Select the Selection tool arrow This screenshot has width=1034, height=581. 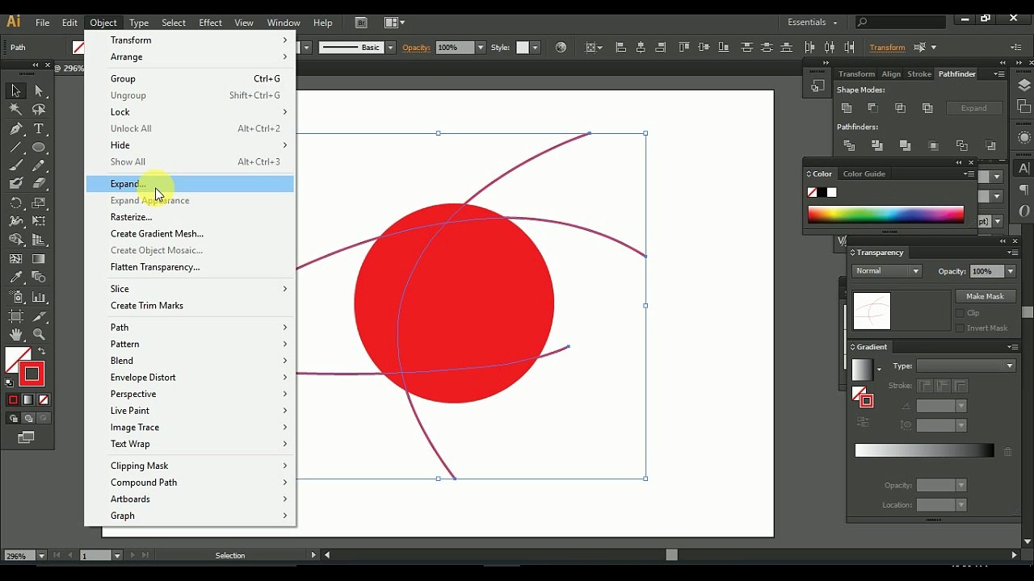coord(15,91)
